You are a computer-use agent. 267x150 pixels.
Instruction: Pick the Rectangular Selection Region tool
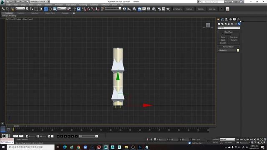[36, 9]
